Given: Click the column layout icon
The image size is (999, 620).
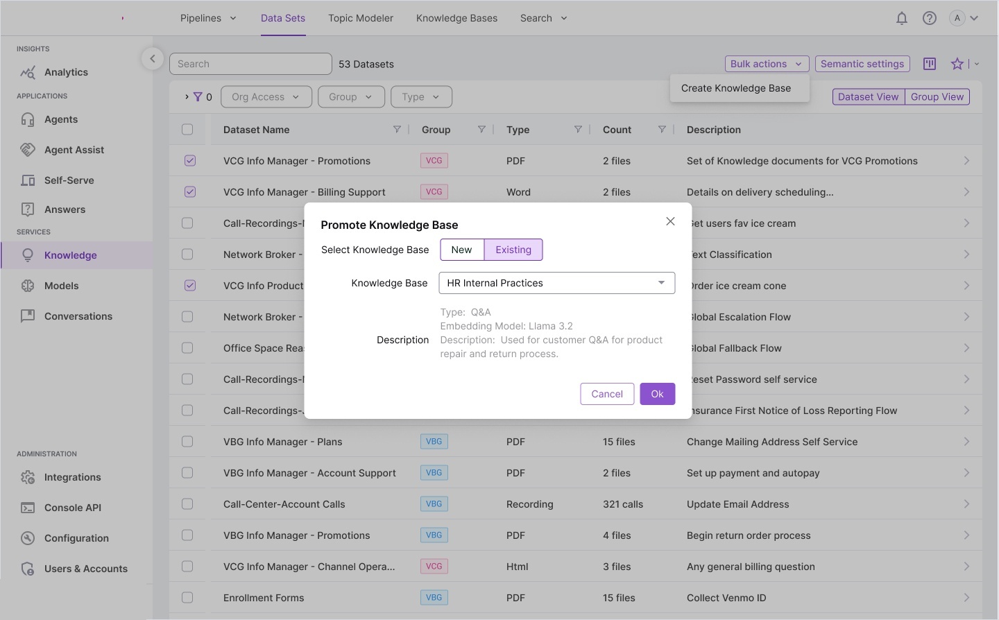Looking at the screenshot, I should 930,64.
